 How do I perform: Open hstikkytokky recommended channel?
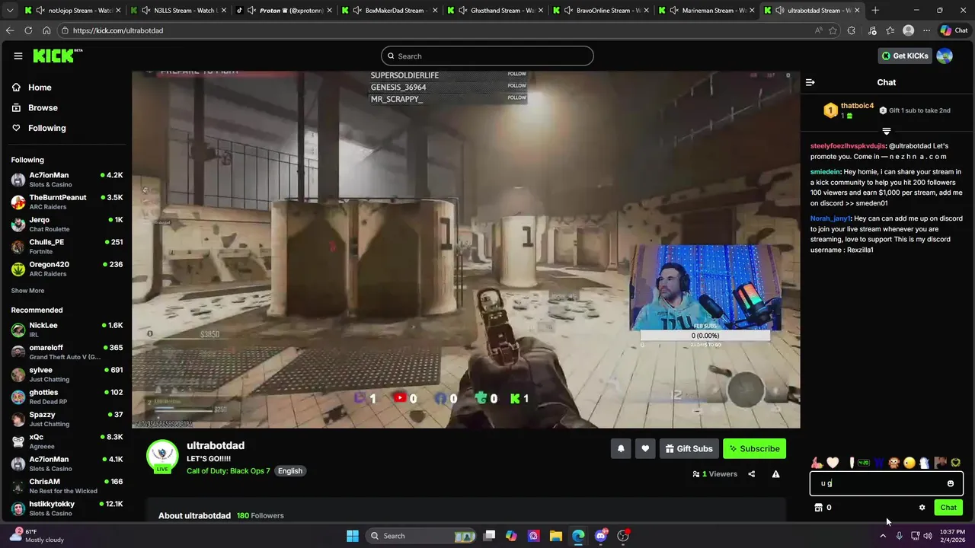(x=66, y=508)
